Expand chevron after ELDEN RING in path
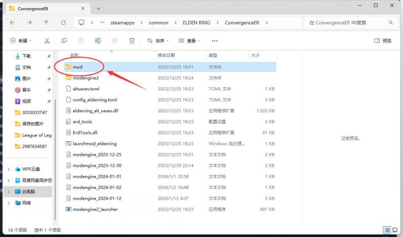The width and height of the screenshot is (403, 237). pyautogui.click(x=218, y=22)
